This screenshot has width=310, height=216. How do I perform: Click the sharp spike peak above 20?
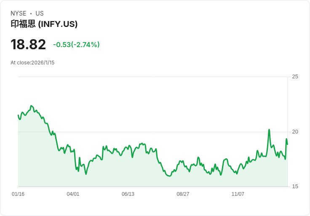[x=269, y=130]
